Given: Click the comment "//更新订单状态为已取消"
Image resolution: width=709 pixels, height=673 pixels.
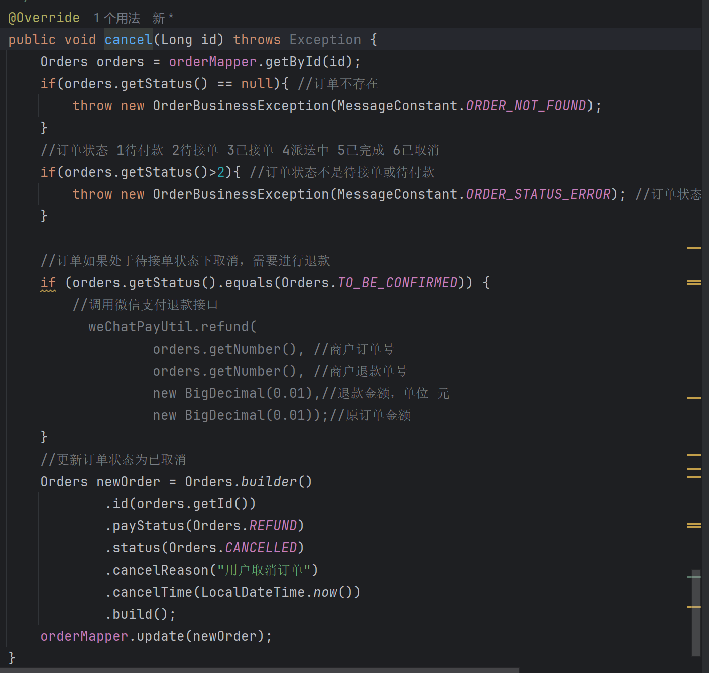Looking at the screenshot, I should click(113, 460).
